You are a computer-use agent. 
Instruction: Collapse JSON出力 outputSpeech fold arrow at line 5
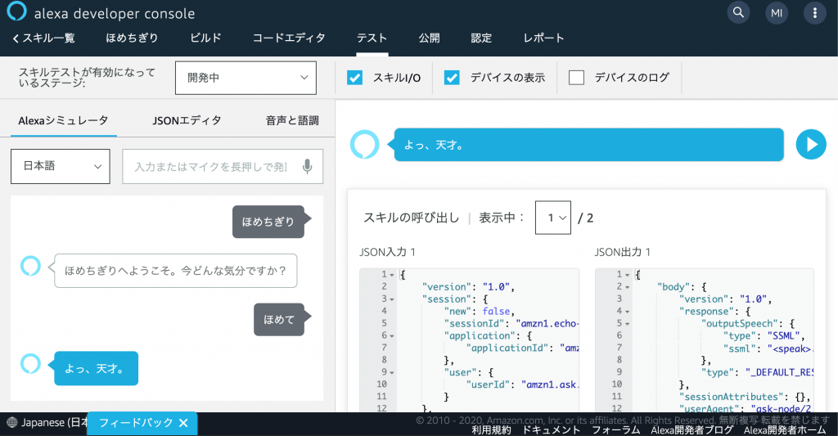(x=628, y=324)
